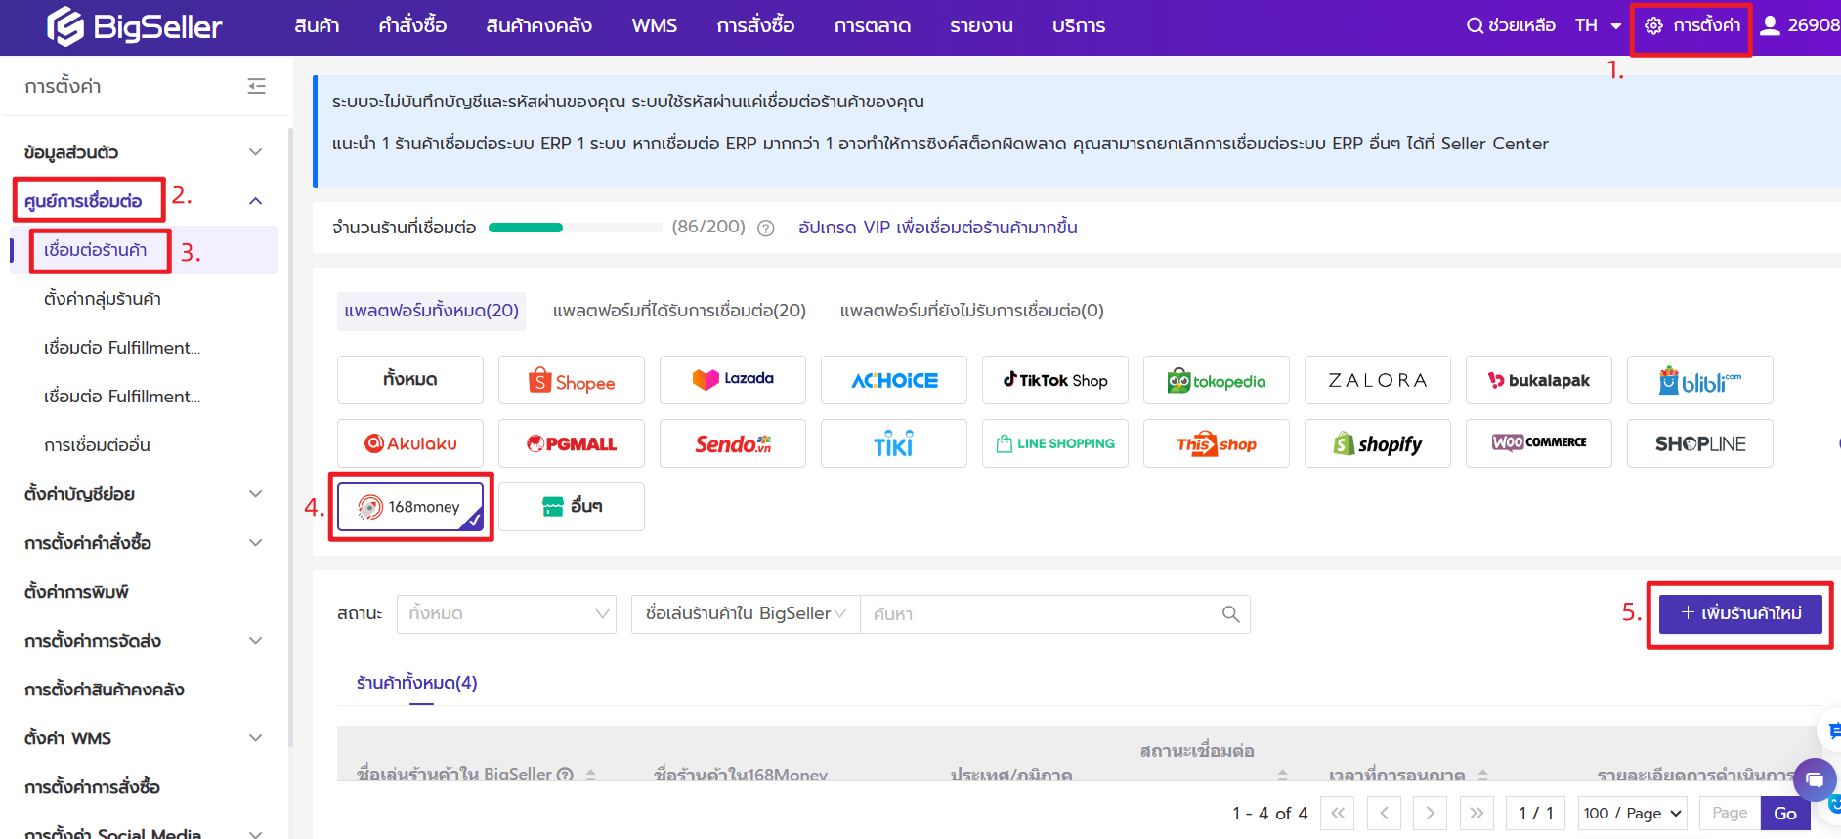Open การเชื่อมต่ออื่น in the sidebar
1841x839 pixels.
pyautogui.click(x=97, y=445)
